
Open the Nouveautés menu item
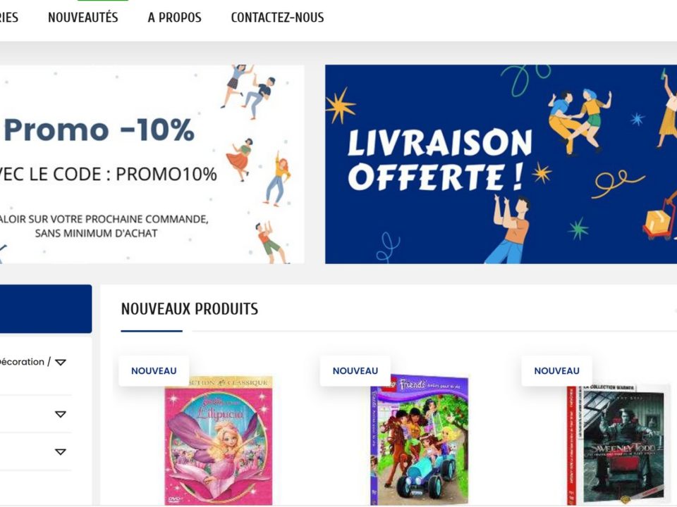[83, 17]
